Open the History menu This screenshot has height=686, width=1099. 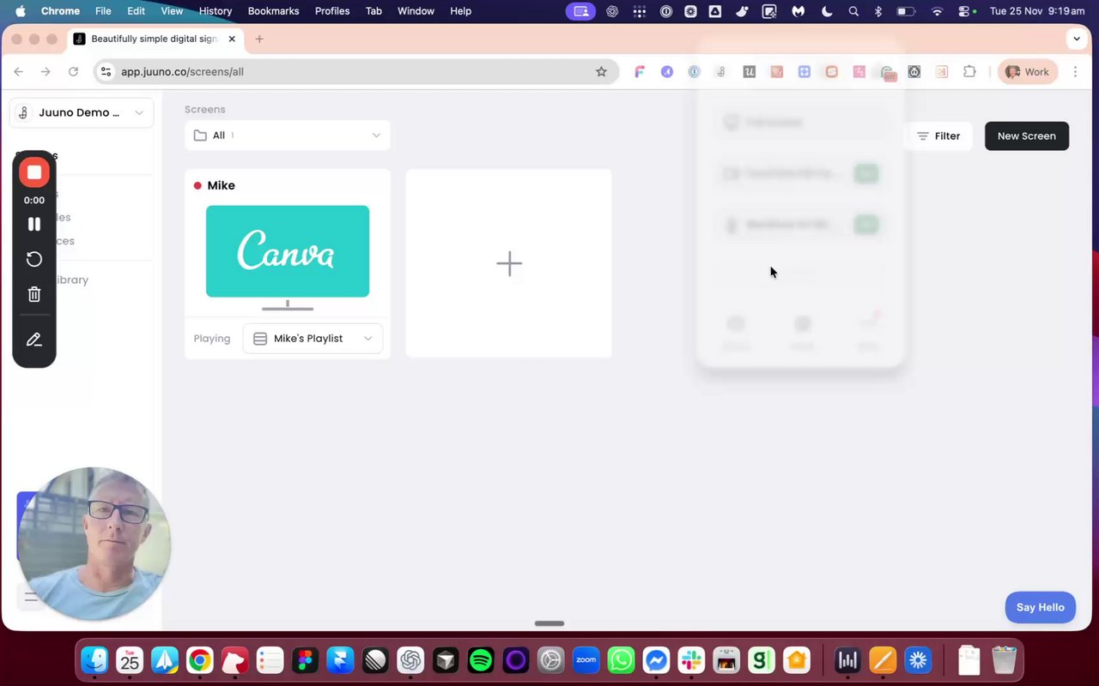click(216, 11)
